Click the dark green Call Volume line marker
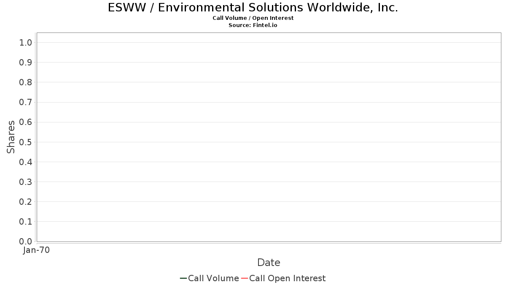This screenshot has height=285, width=506. tap(183, 278)
